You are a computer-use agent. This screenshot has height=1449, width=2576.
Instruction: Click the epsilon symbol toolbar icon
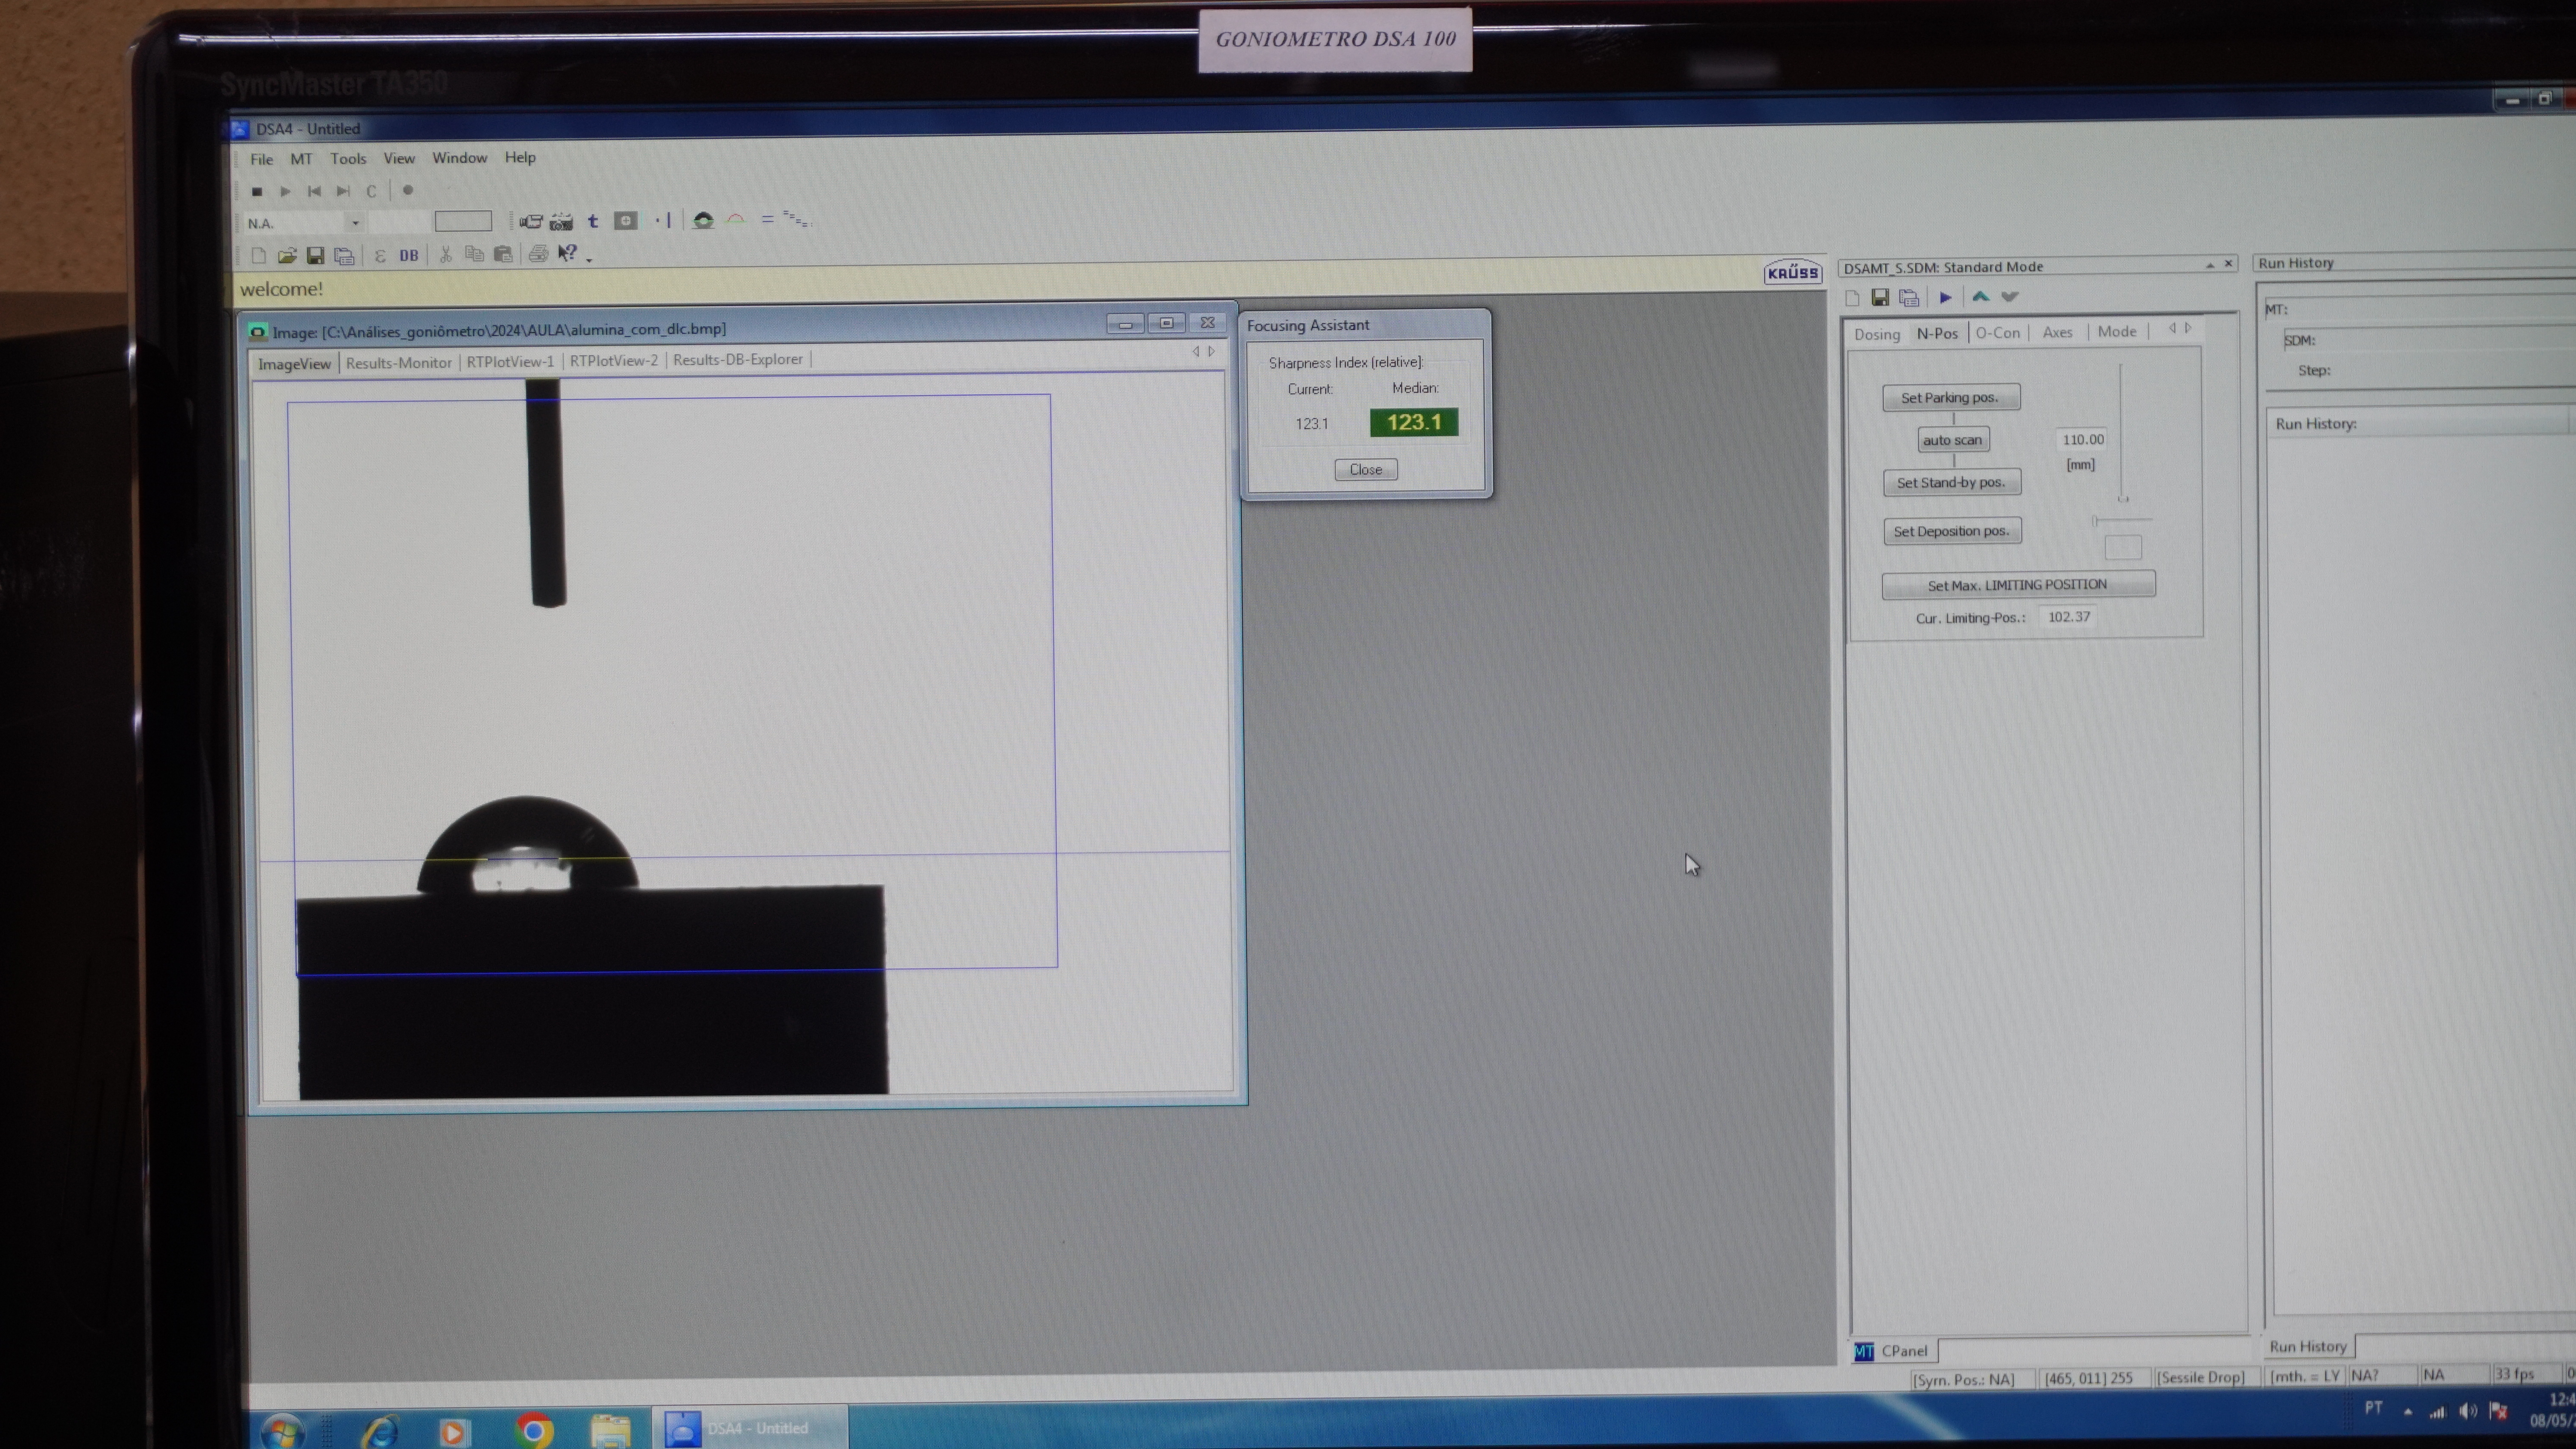click(x=380, y=256)
